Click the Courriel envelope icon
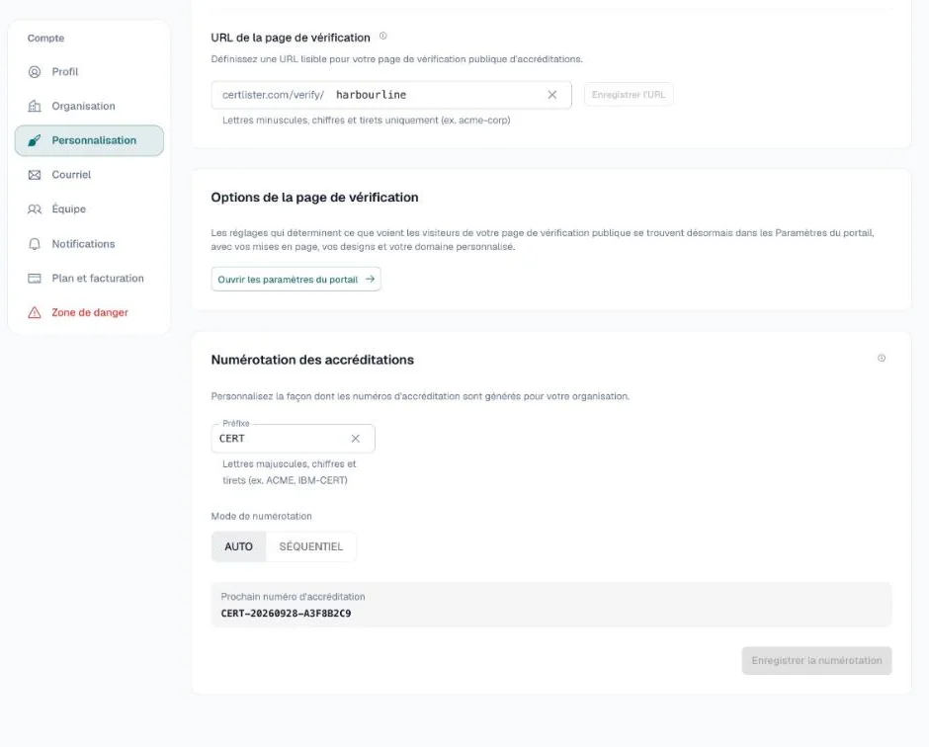 tap(35, 175)
